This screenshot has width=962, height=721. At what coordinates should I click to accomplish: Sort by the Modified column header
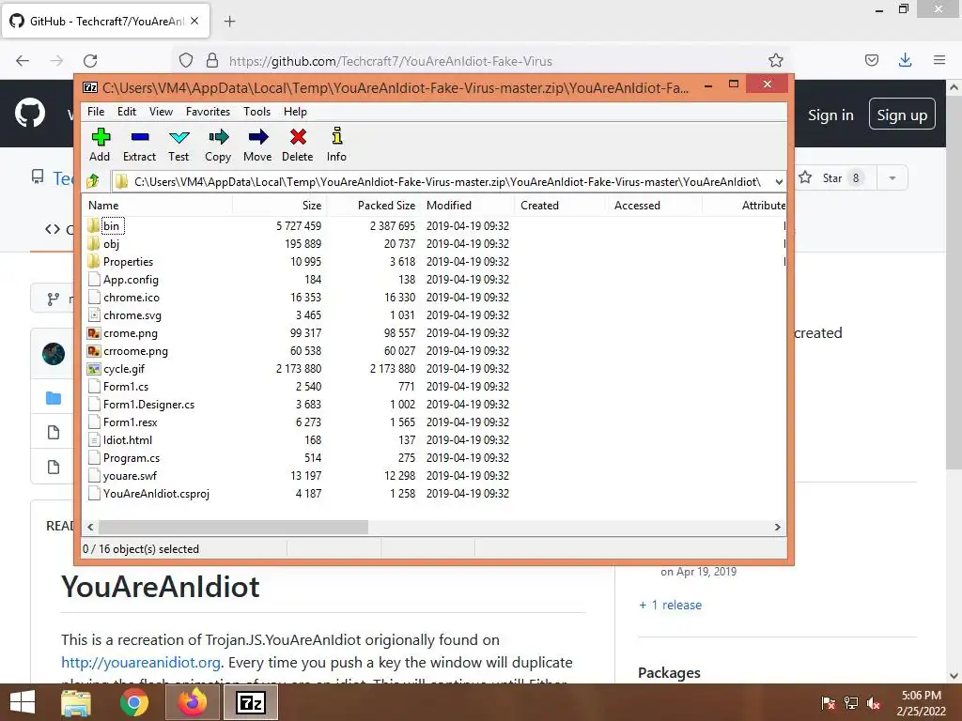(468, 206)
